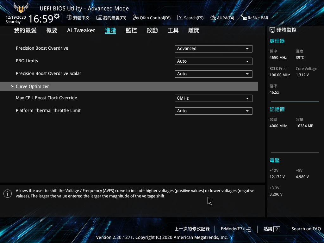Open AURA(F4) lighting settings
The image size is (324, 243).
[222, 18]
